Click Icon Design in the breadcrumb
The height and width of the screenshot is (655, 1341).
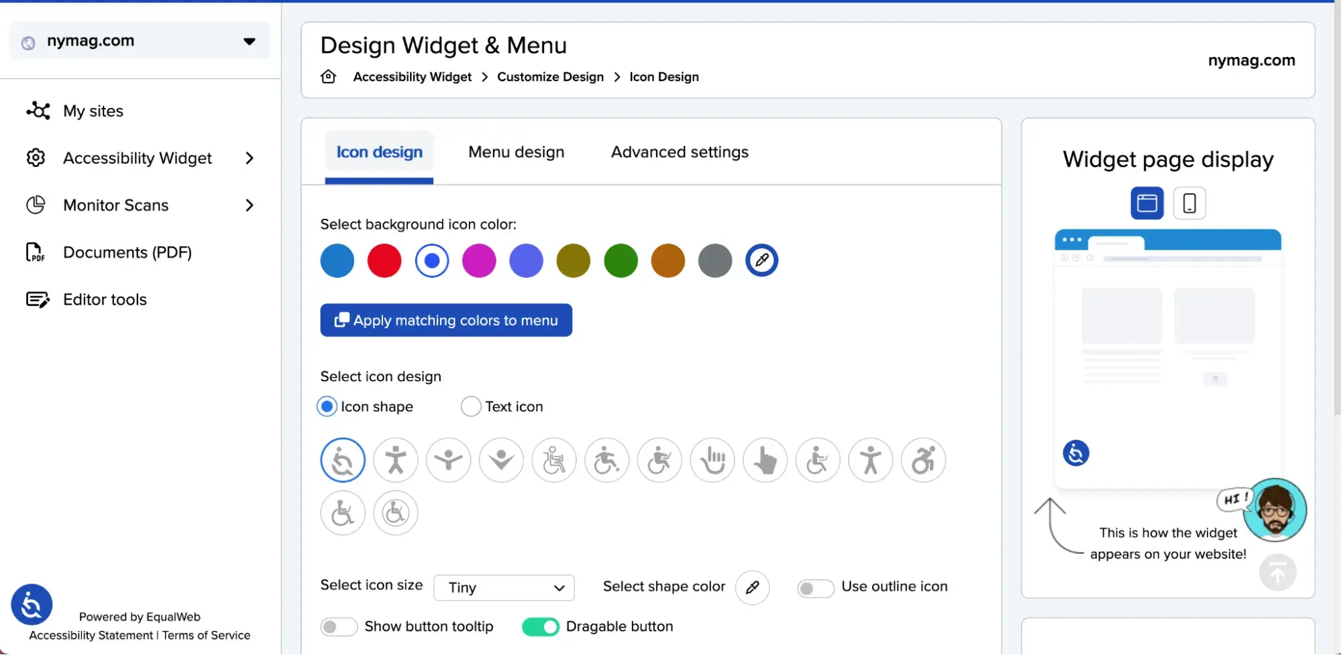pos(664,77)
